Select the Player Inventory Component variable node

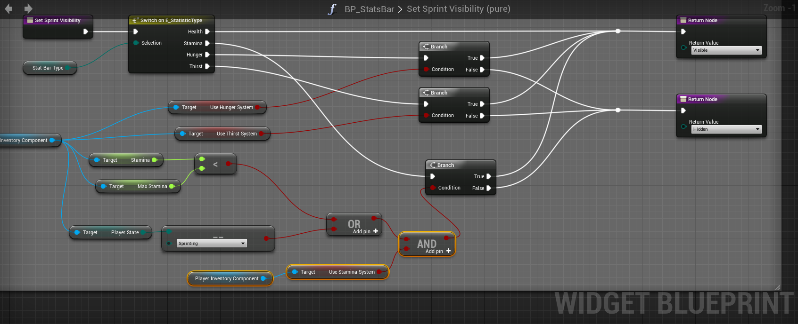pyautogui.click(x=227, y=278)
